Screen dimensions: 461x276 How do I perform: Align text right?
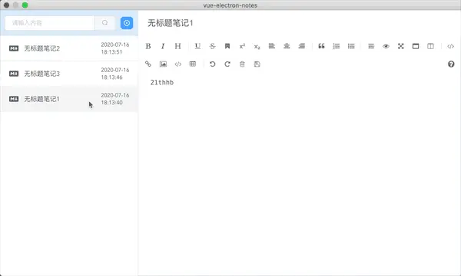[301, 46]
